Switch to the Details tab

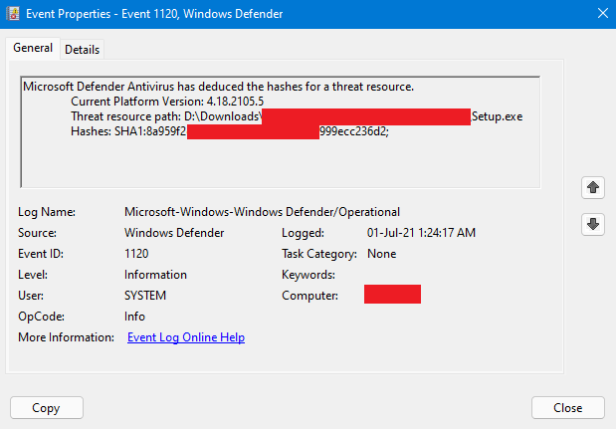(83, 50)
